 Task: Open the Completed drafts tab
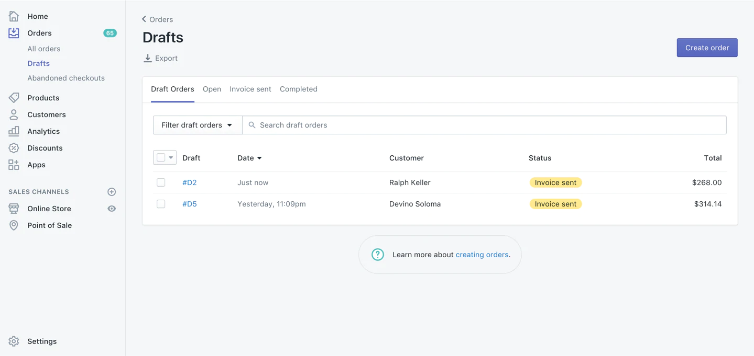[x=298, y=89]
